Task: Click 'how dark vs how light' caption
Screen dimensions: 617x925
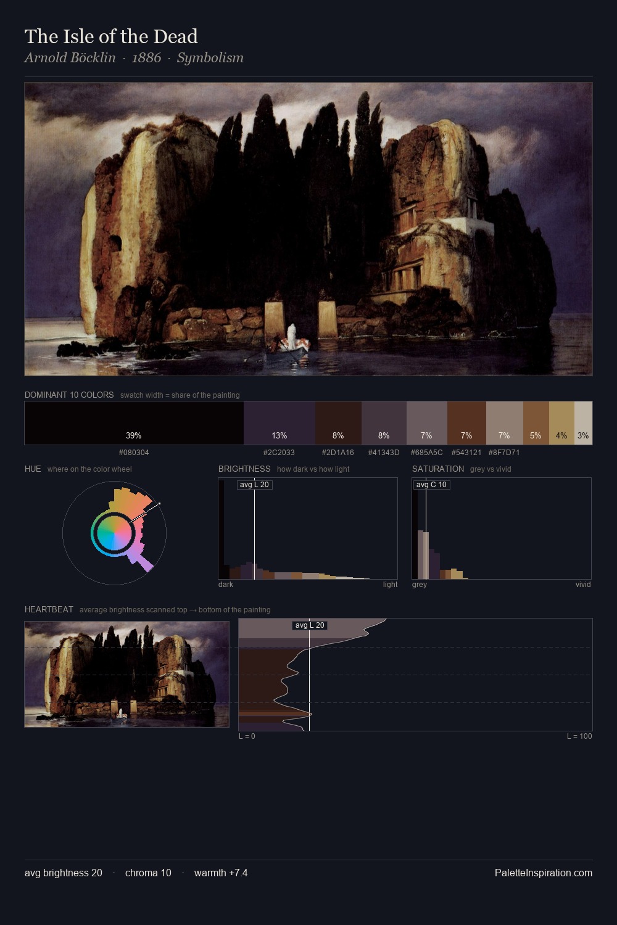Action: tap(313, 469)
